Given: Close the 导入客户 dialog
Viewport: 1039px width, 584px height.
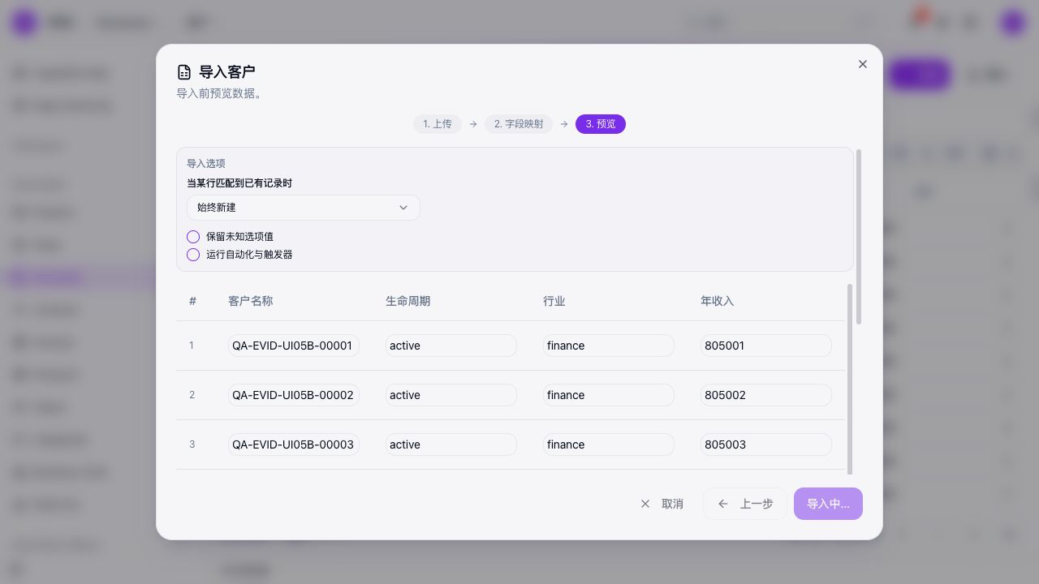Looking at the screenshot, I should coord(863,64).
